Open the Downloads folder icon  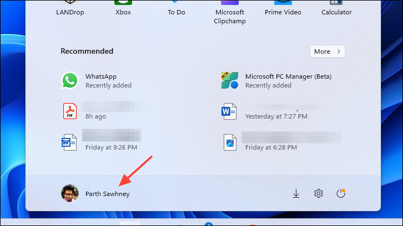coord(296,193)
